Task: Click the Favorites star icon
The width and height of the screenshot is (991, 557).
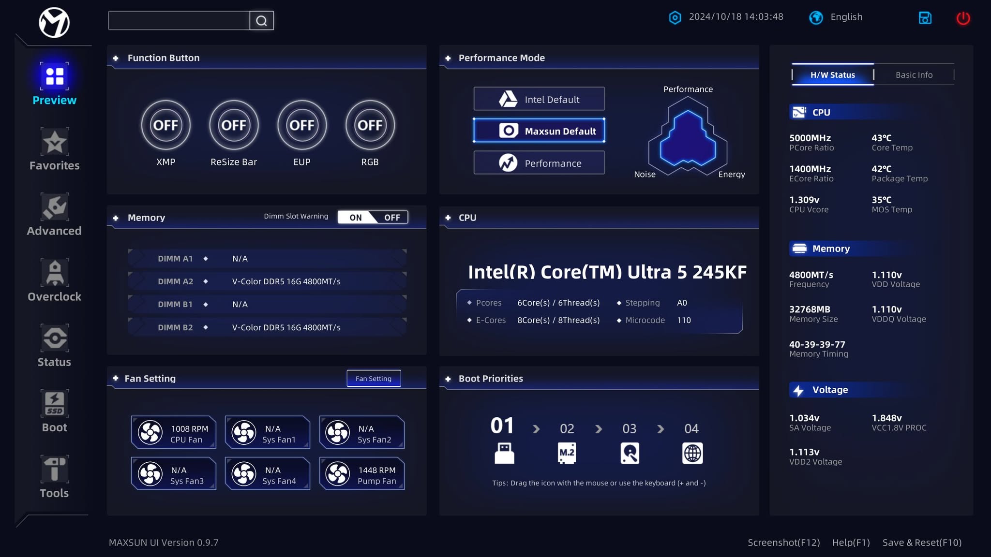Action: 55,142
